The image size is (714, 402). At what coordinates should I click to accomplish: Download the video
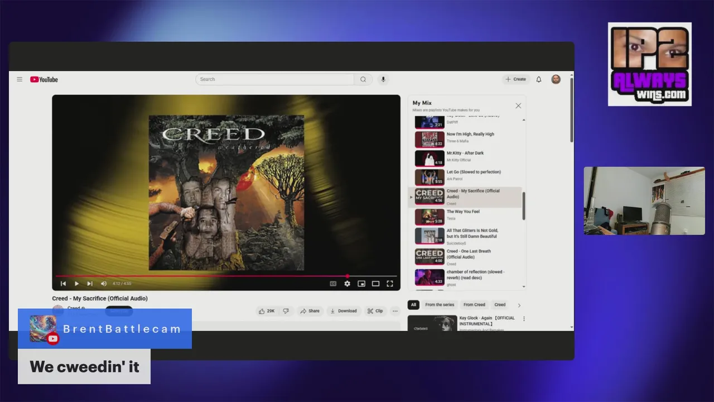pos(343,311)
